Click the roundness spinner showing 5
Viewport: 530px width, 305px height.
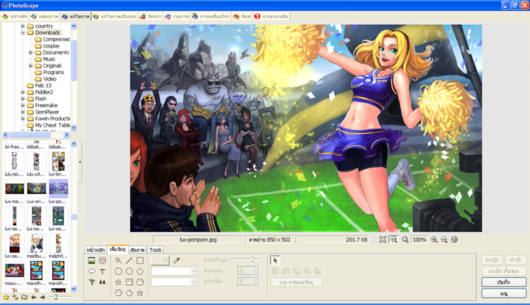click(x=248, y=282)
